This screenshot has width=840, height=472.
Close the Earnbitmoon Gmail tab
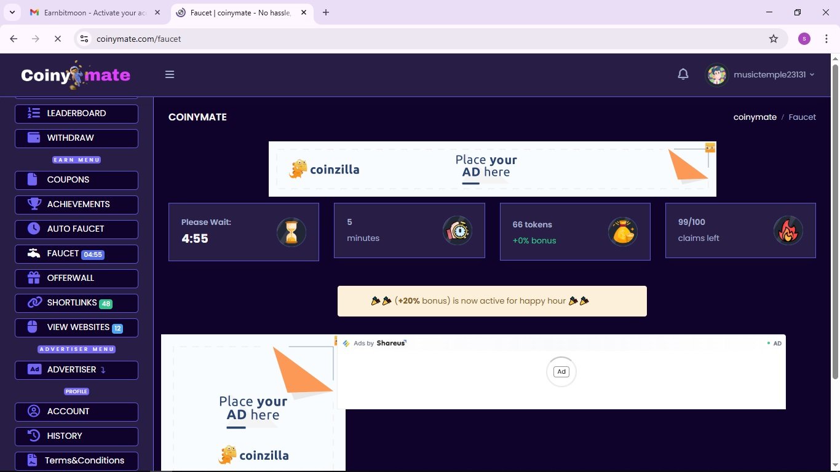(157, 12)
